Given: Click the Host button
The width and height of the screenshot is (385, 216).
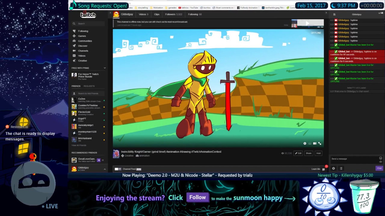Looking at the screenshot, I should (x=319, y=153).
